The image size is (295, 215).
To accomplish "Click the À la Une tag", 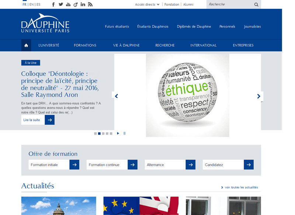I will (x=31, y=63).
